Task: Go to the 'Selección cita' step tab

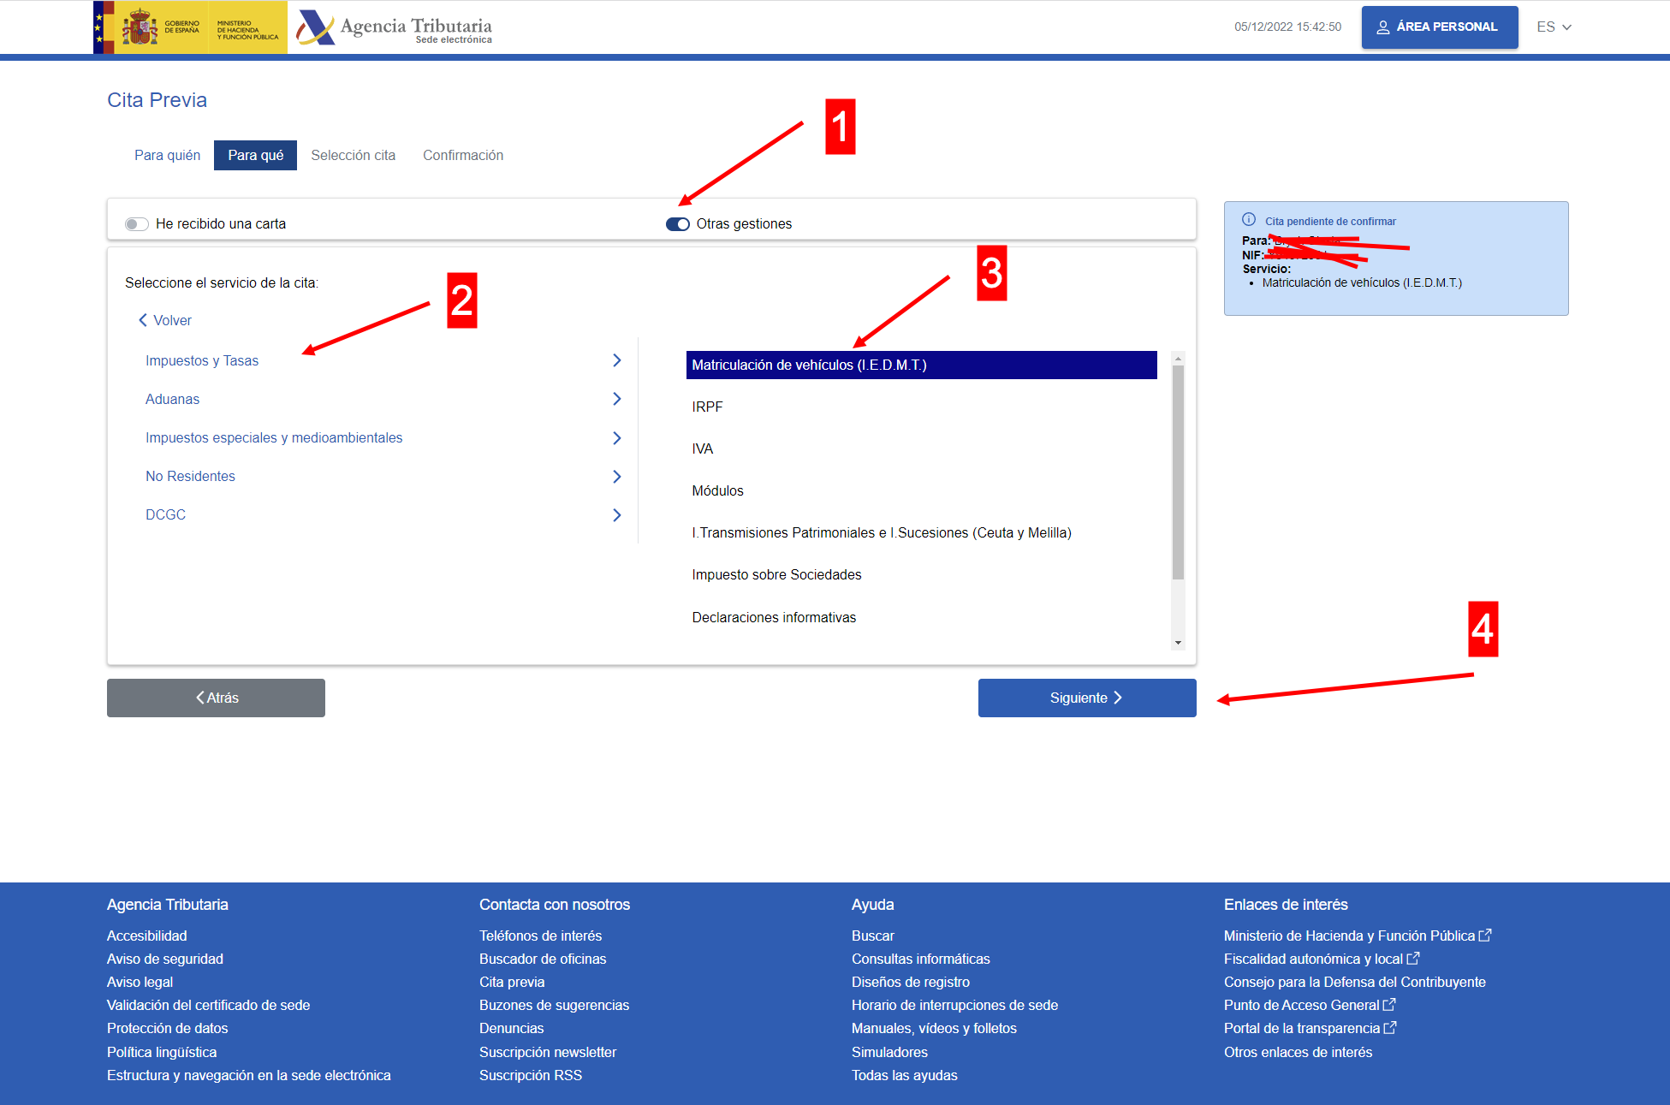Action: (x=353, y=156)
